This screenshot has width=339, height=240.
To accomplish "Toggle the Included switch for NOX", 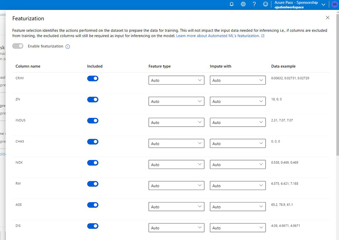I will coord(93,163).
